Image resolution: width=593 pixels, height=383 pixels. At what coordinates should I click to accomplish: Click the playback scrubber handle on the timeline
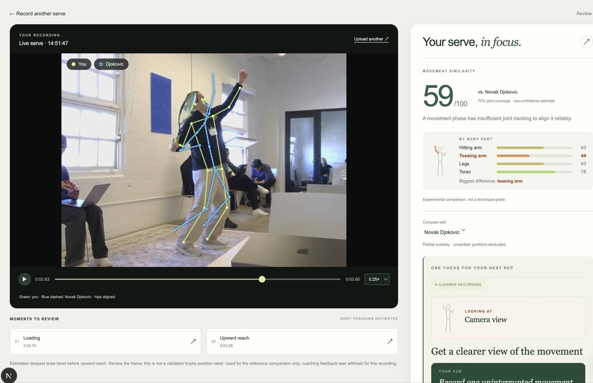click(x=262, y=279)
